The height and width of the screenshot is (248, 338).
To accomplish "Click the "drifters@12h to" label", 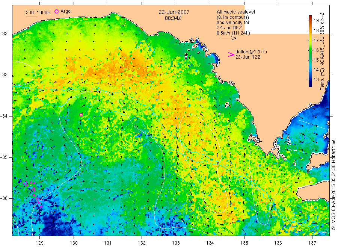I will 251,52.
